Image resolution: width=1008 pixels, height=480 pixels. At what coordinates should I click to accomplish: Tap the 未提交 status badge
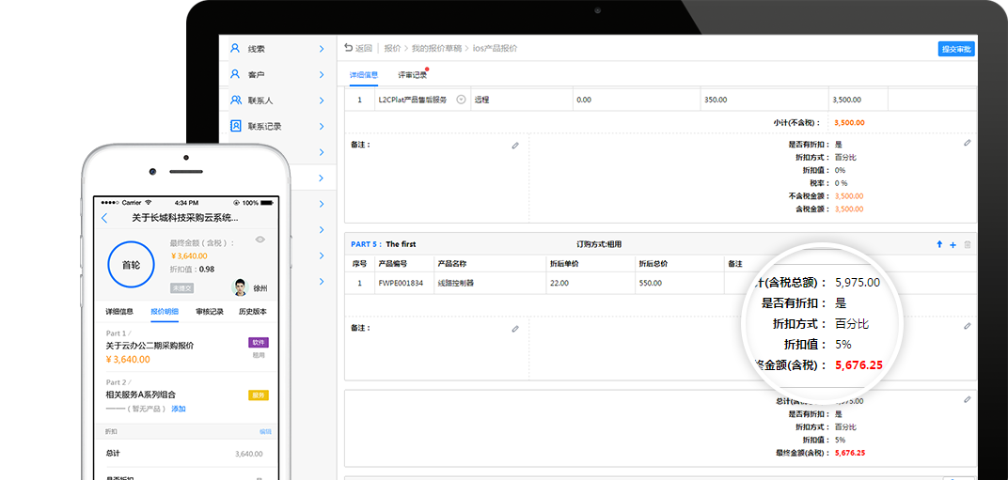click(x=181, y=288)
